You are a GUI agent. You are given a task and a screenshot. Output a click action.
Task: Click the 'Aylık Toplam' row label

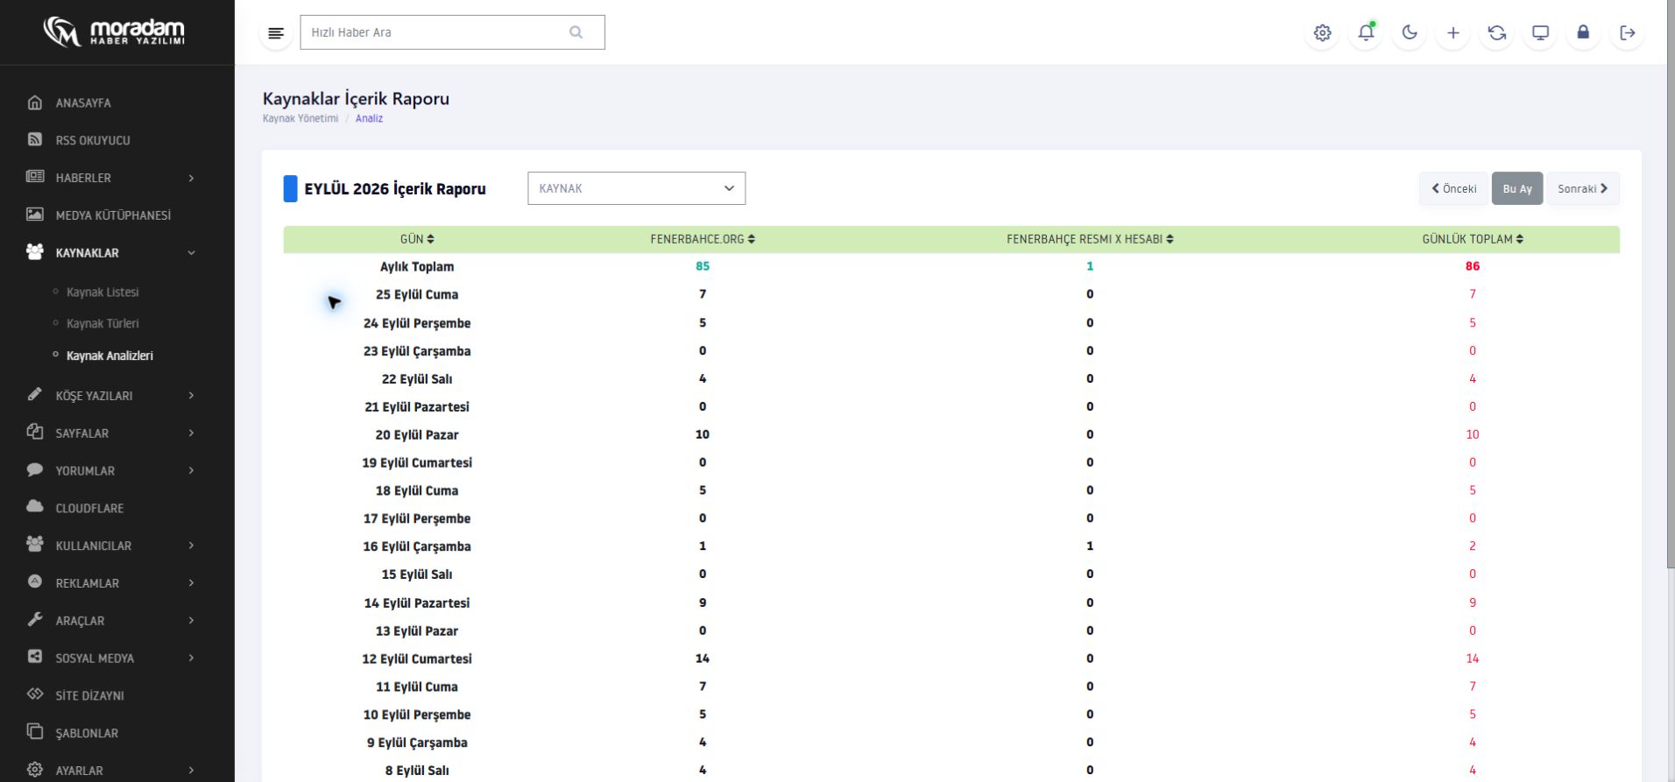[417, 267]
